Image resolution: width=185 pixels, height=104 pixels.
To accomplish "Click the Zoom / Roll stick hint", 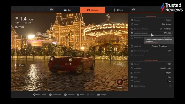I will point(55,94).
